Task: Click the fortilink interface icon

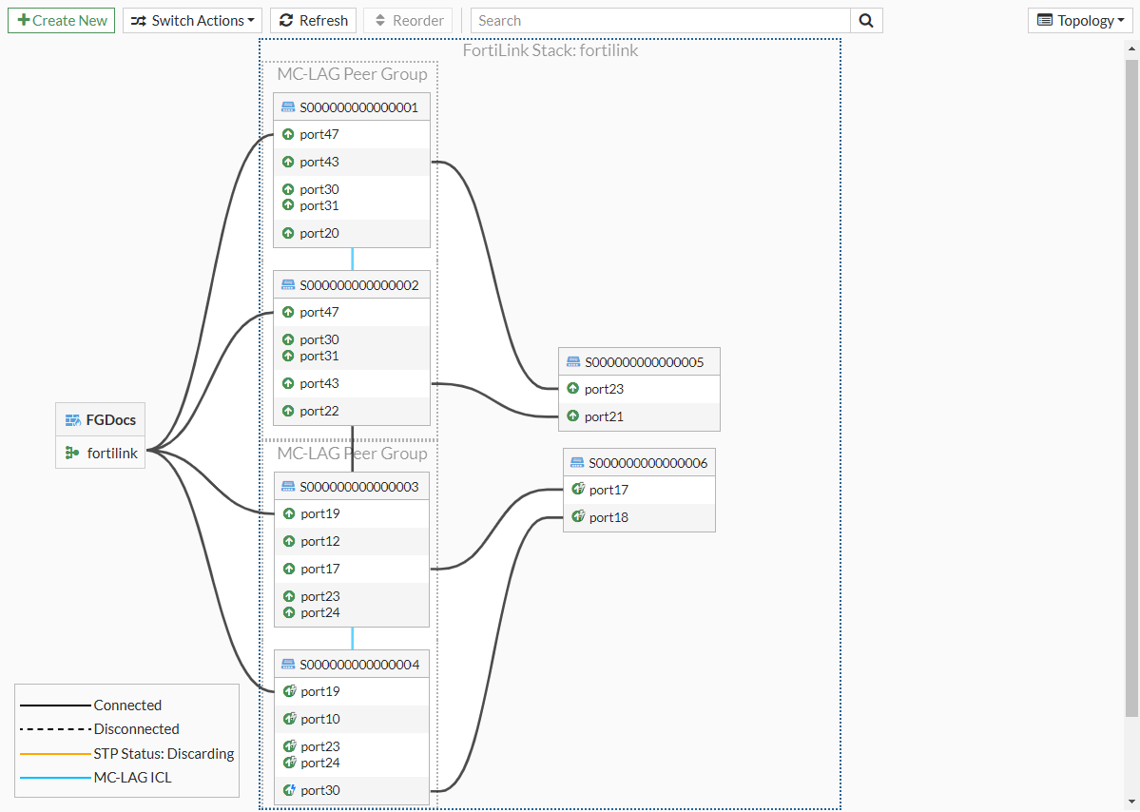Action: click(x=72, y=454)
